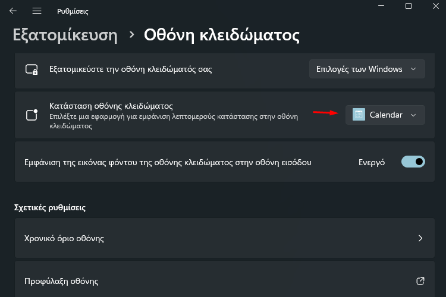This screenshot has height=297, width=446.
Task: Click the lock screen status icon
Action: tap(32, 115)
